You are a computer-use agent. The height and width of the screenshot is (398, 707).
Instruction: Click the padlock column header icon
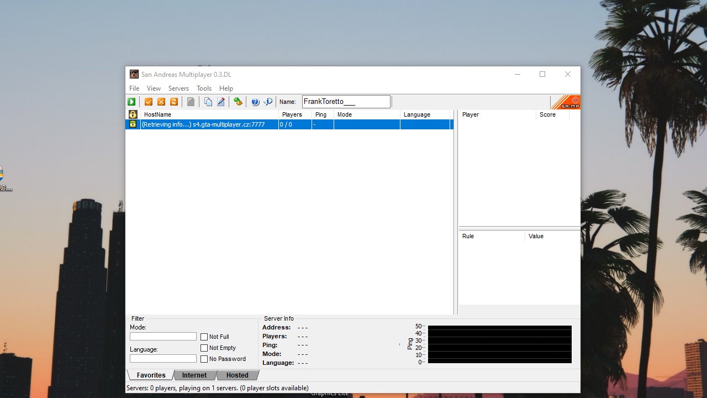pyautogui.click(x=133, y=114)
